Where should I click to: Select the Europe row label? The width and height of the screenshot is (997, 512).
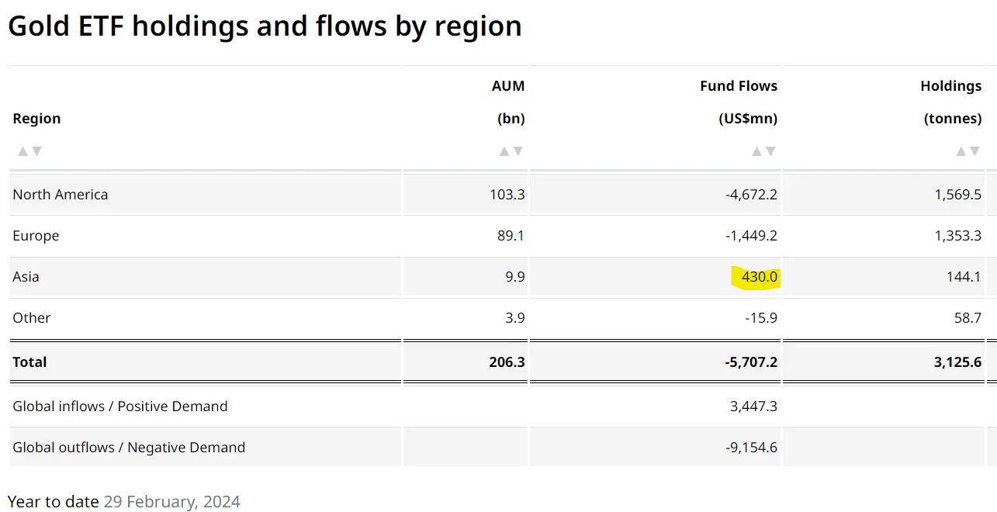[36, 236]
